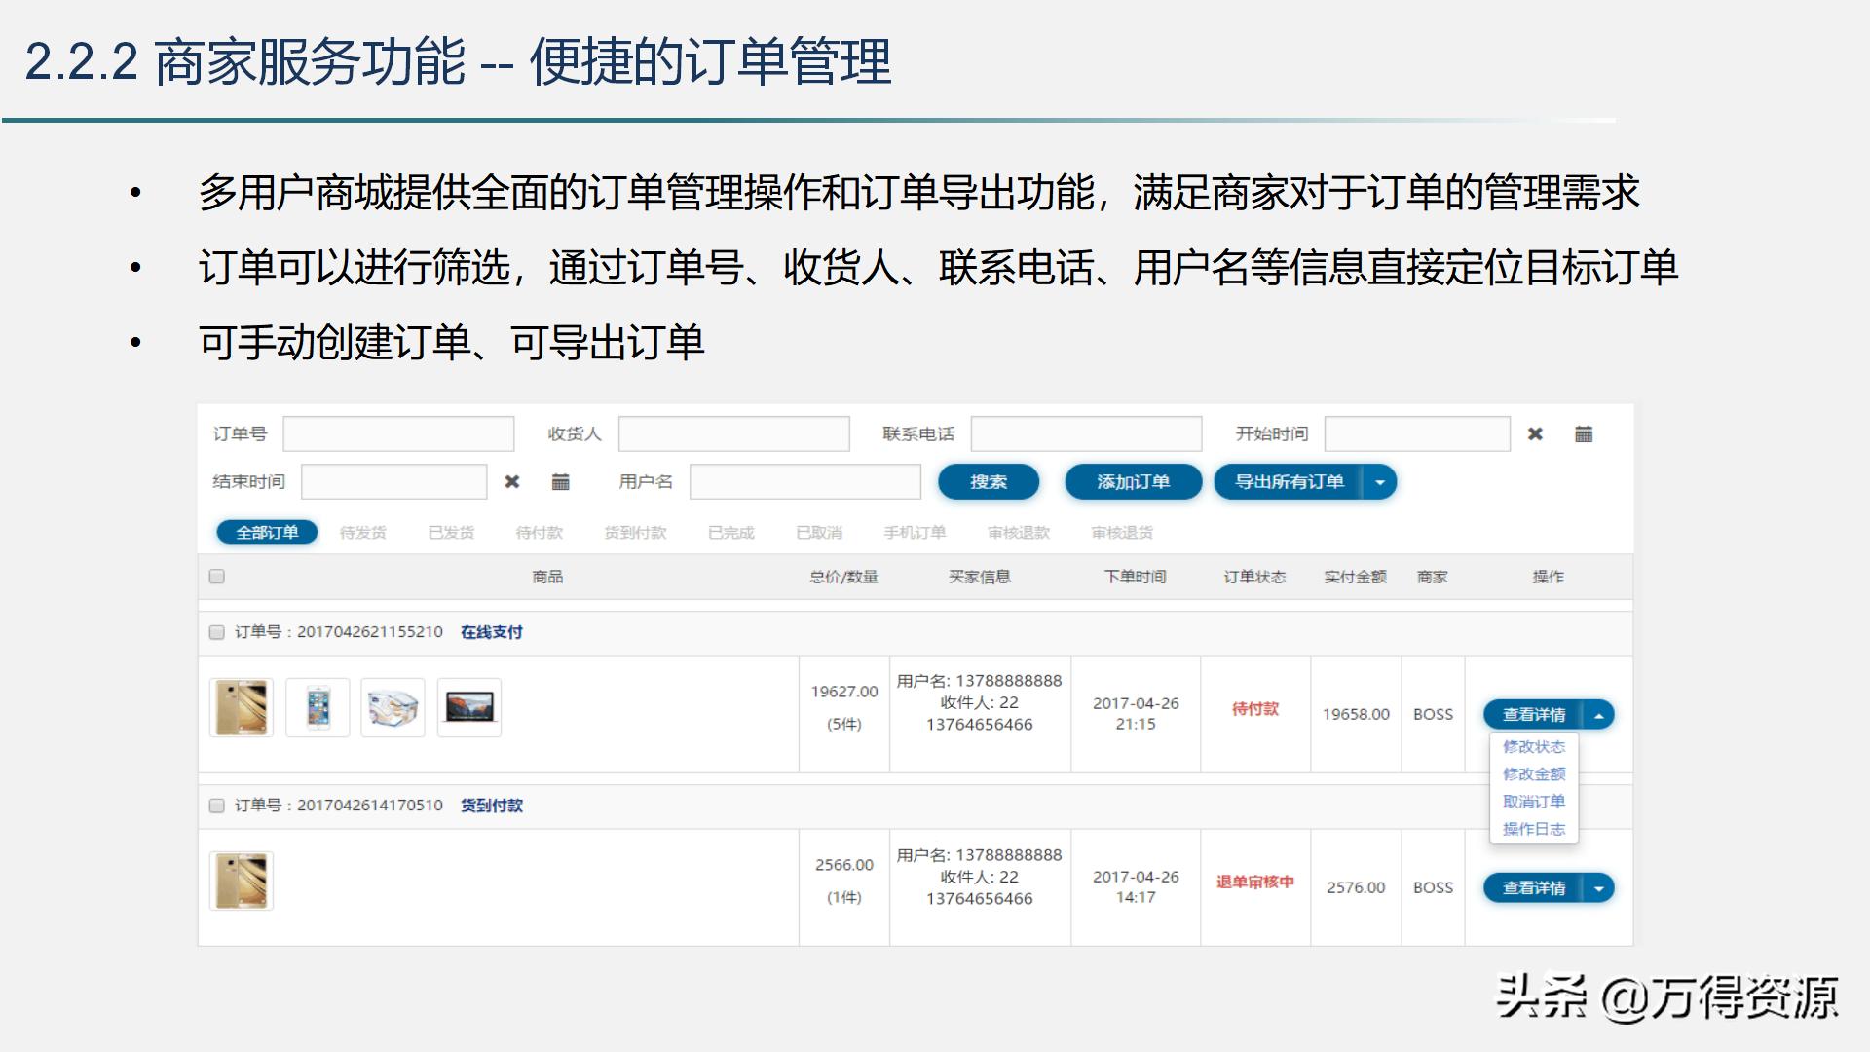Open the start time calendar picker

1586,433
